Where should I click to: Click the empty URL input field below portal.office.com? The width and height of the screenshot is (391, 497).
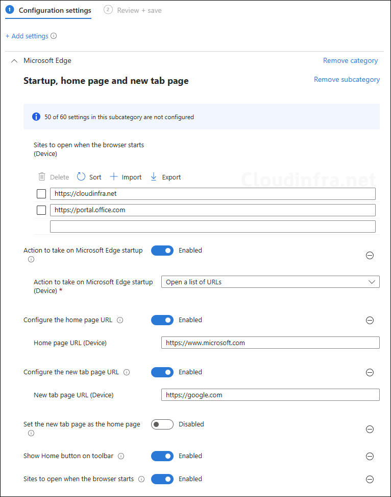coord(213,226)
